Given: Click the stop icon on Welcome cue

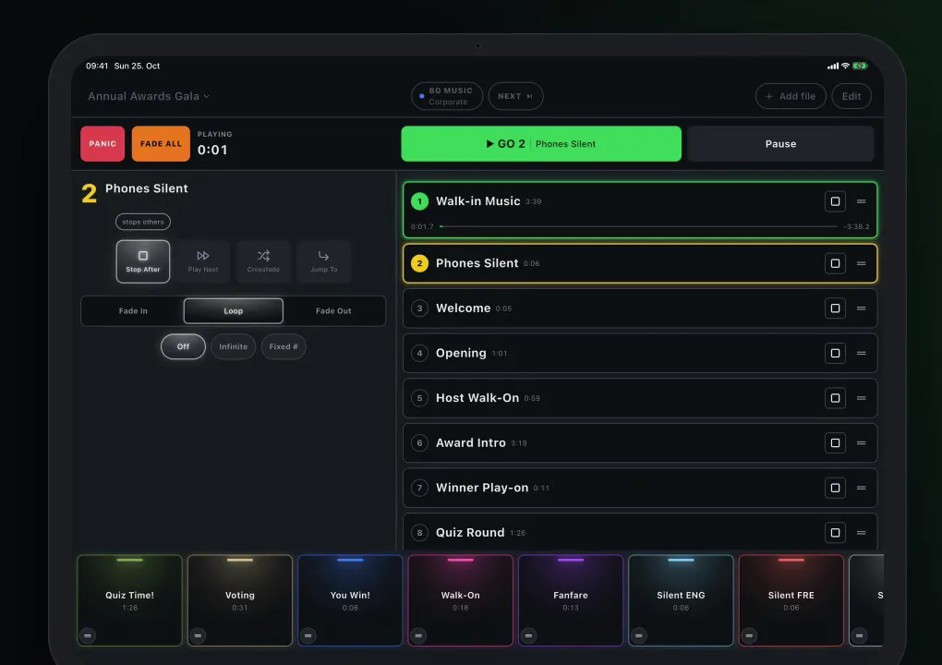Looking at the screenshot, I should tap(835, 308).
